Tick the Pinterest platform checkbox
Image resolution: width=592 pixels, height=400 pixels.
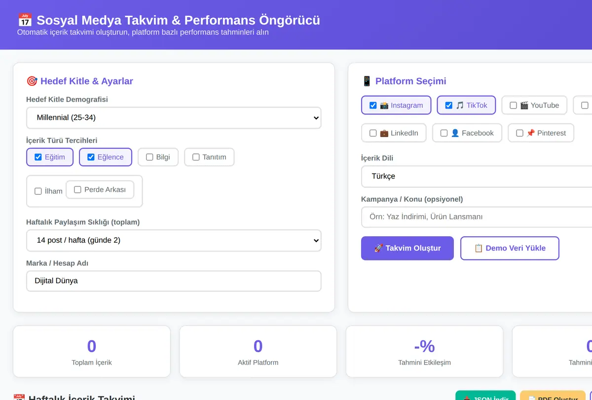[519, 133]
